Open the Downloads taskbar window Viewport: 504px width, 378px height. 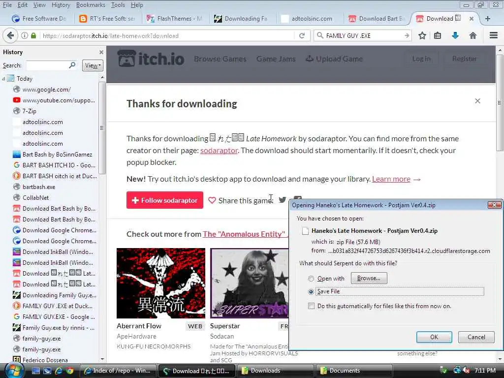pos(275,371)
